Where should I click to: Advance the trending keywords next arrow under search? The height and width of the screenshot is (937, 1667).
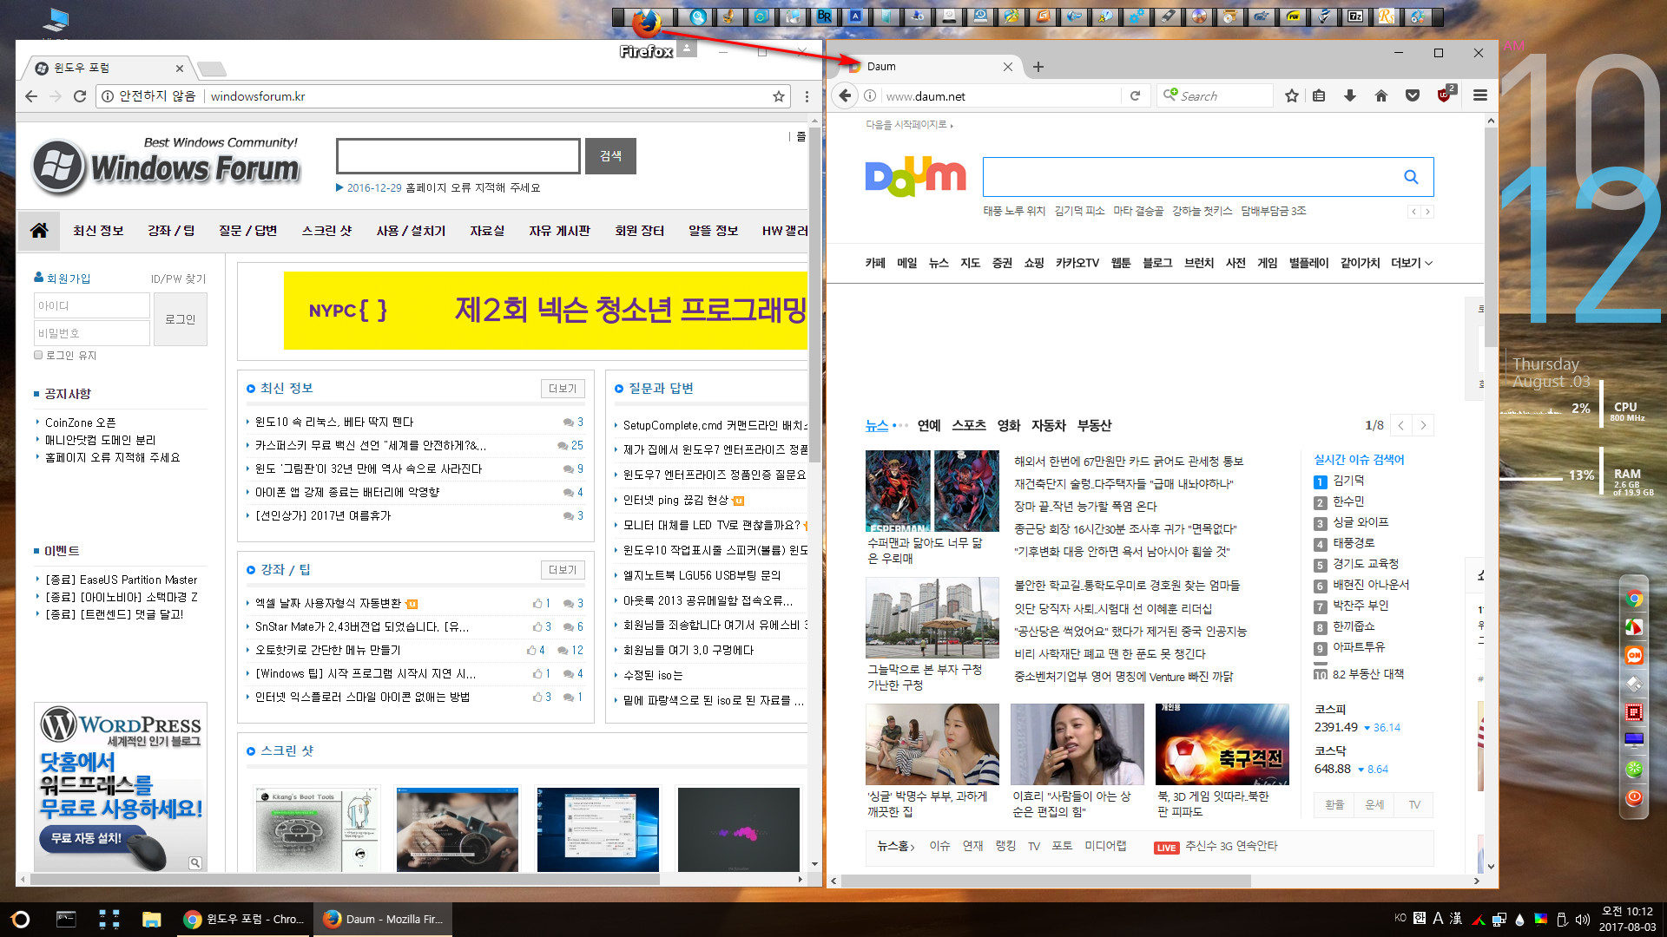pyautogui.click(x=1427, y=212)
